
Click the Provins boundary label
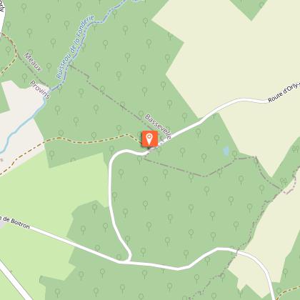pyautogui.click(x=40, y=90)
